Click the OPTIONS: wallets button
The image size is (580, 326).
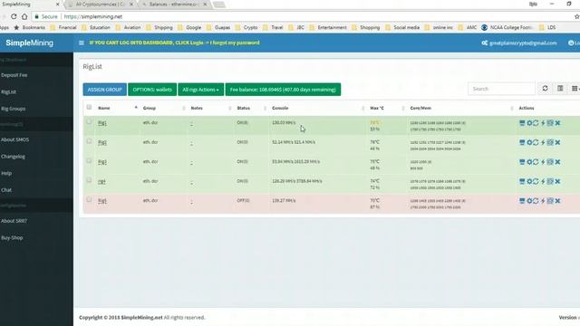point(152,90)
